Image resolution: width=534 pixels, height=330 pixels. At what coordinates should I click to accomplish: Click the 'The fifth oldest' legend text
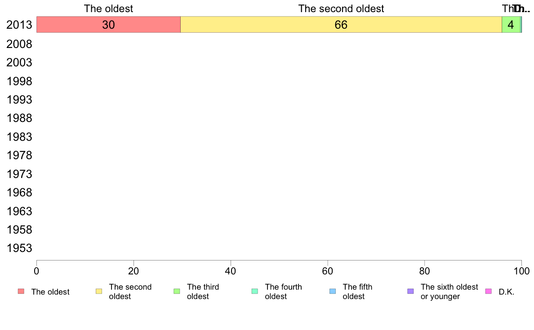tap(357, 291)
